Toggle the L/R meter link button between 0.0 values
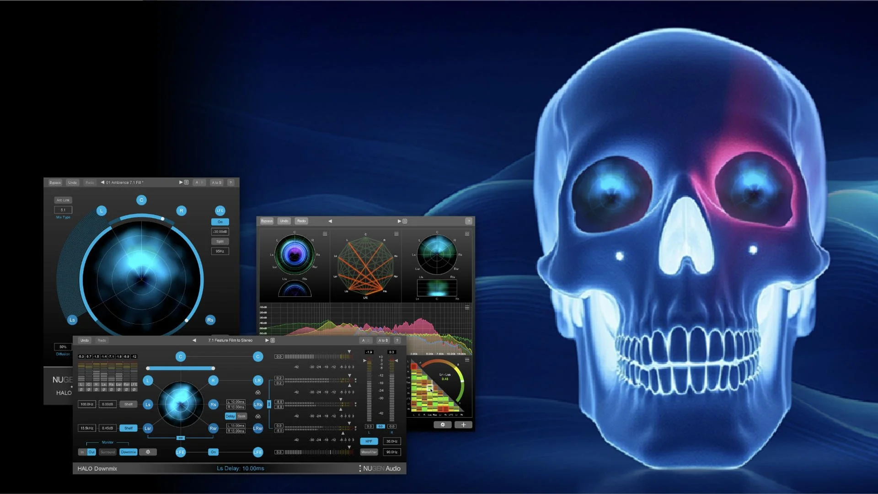 (x=380, y=426)
